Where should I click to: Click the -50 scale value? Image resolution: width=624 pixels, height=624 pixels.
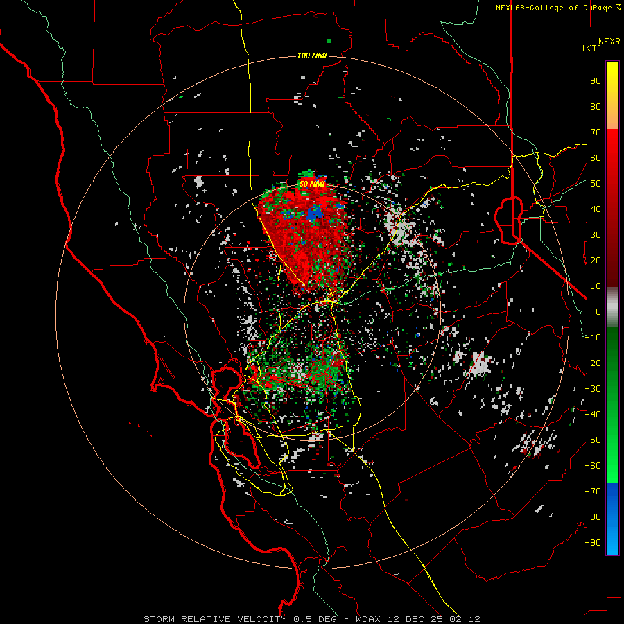[593, 440]
